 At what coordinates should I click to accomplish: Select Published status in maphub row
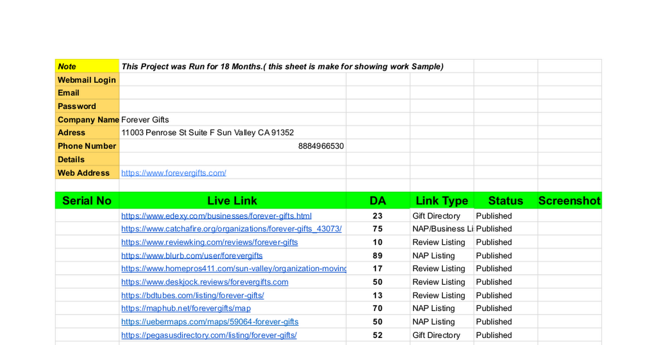click(x=506, y=308)
